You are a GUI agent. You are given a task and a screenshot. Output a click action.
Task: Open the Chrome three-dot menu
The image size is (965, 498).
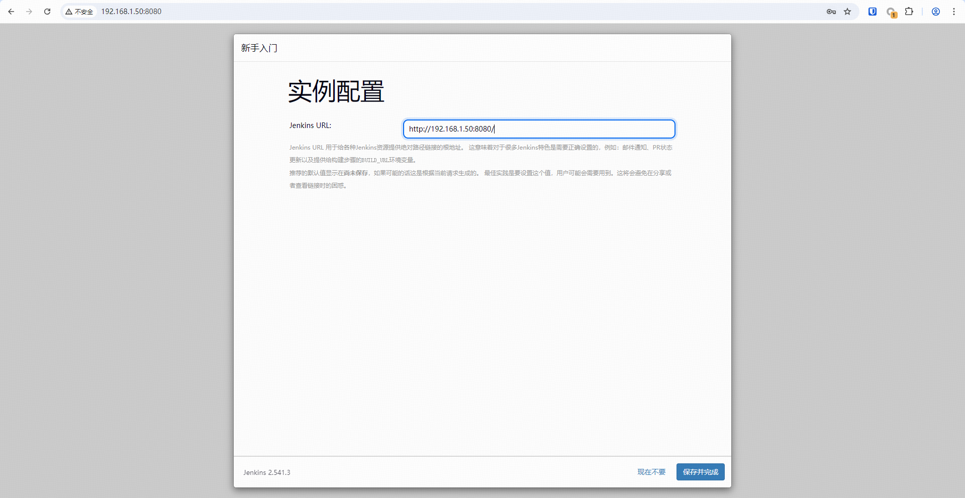click(x=954, y=12)
